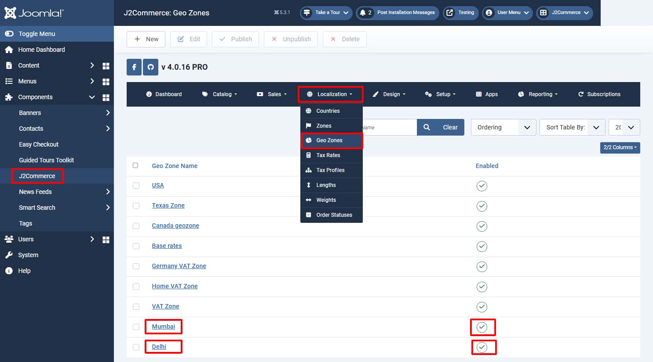Toggle enabled status for Mumbai
This screenshot has height=362, width=653.
482,327
